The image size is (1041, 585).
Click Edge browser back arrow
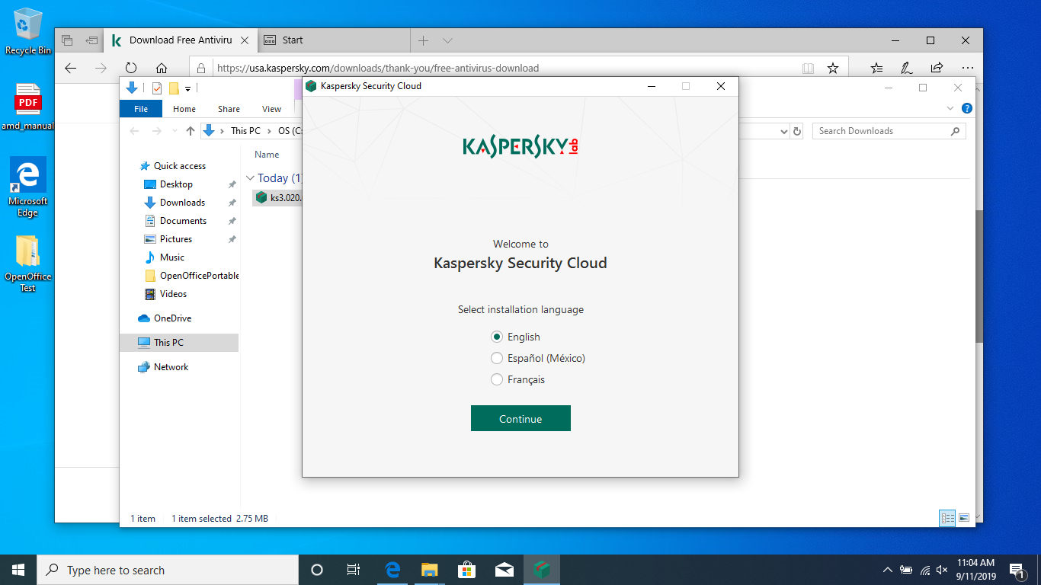click(71, 68)
